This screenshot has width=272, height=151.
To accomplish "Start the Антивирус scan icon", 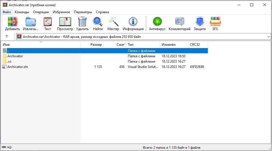I will [x=157, y=22].
